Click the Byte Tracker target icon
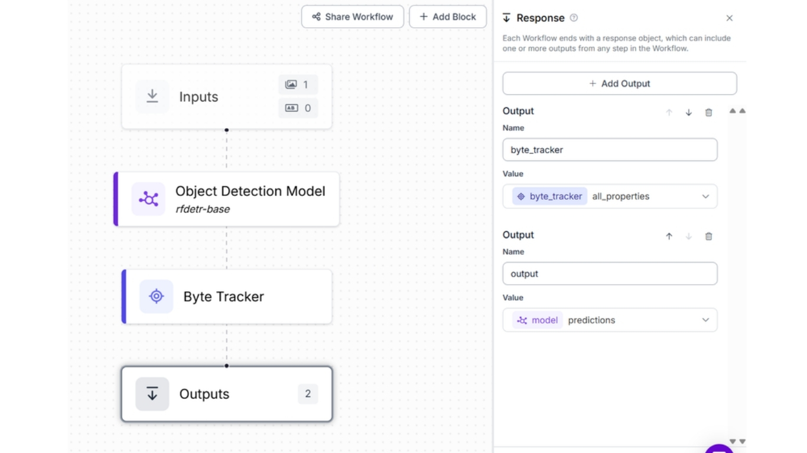Image resolution: width=807 pixels, height=453 pixels. [156, 296]
